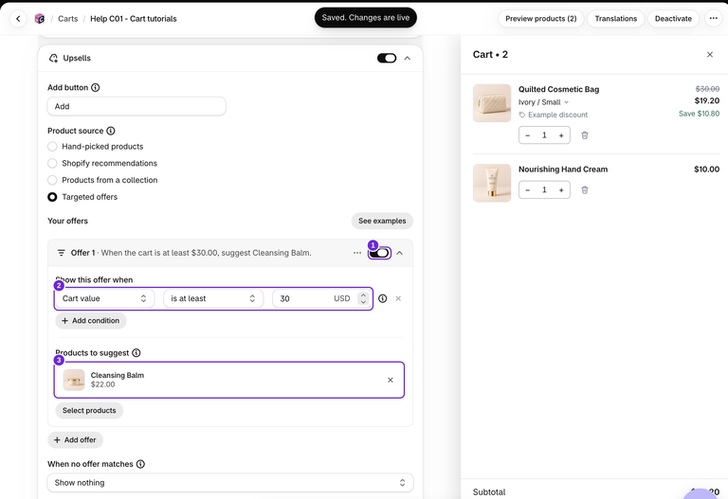Remove Cleansing Balm from suggested products
Viewport: 728px width, 499px height.
point(391,380)
